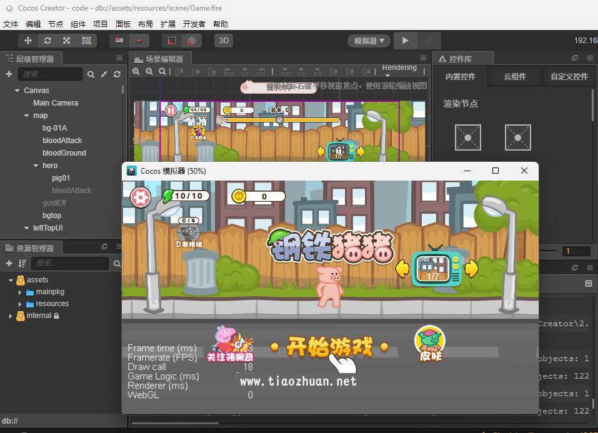This screenshot has height=433, width=598.
Task: Expand the resources folder
Action: pyautogui.click(x=20, y=304)
